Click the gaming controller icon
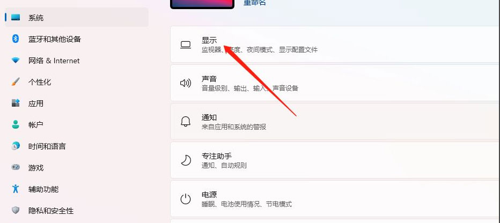Image resolution: width=500 pixels, height=223 pixels. 16,167
